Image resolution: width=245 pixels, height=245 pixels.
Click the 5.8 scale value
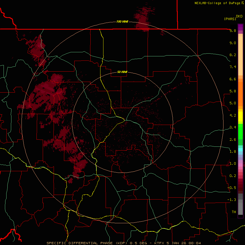click(233, 91)
